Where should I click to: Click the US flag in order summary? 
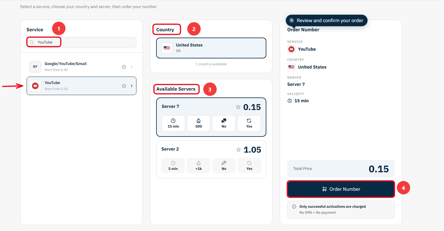291,67
